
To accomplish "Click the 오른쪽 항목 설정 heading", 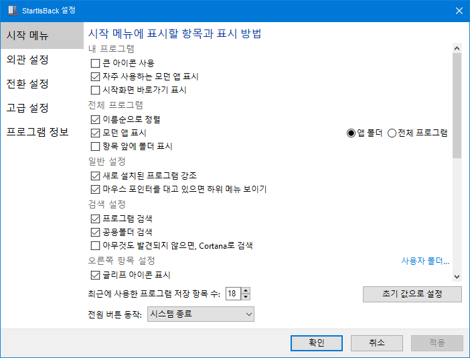I will [121, 261].
